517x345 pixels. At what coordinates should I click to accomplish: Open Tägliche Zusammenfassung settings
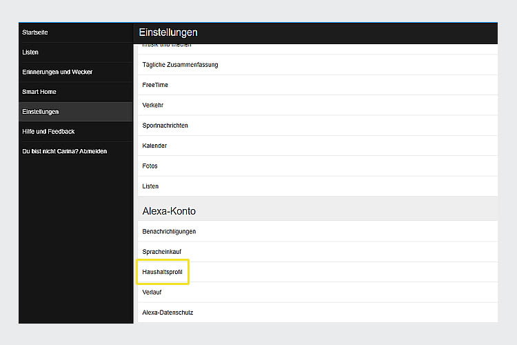tap(318, 65)
